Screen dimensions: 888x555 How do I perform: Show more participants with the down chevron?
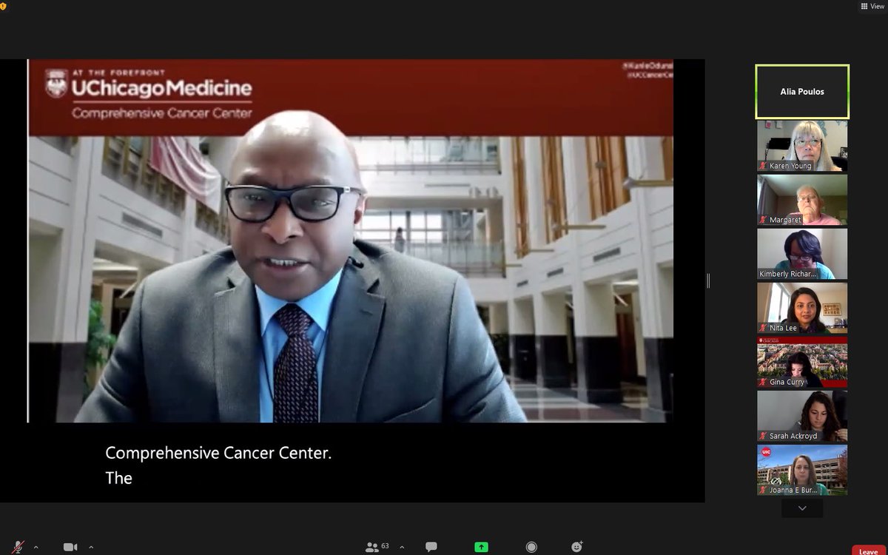pos(802,508)
